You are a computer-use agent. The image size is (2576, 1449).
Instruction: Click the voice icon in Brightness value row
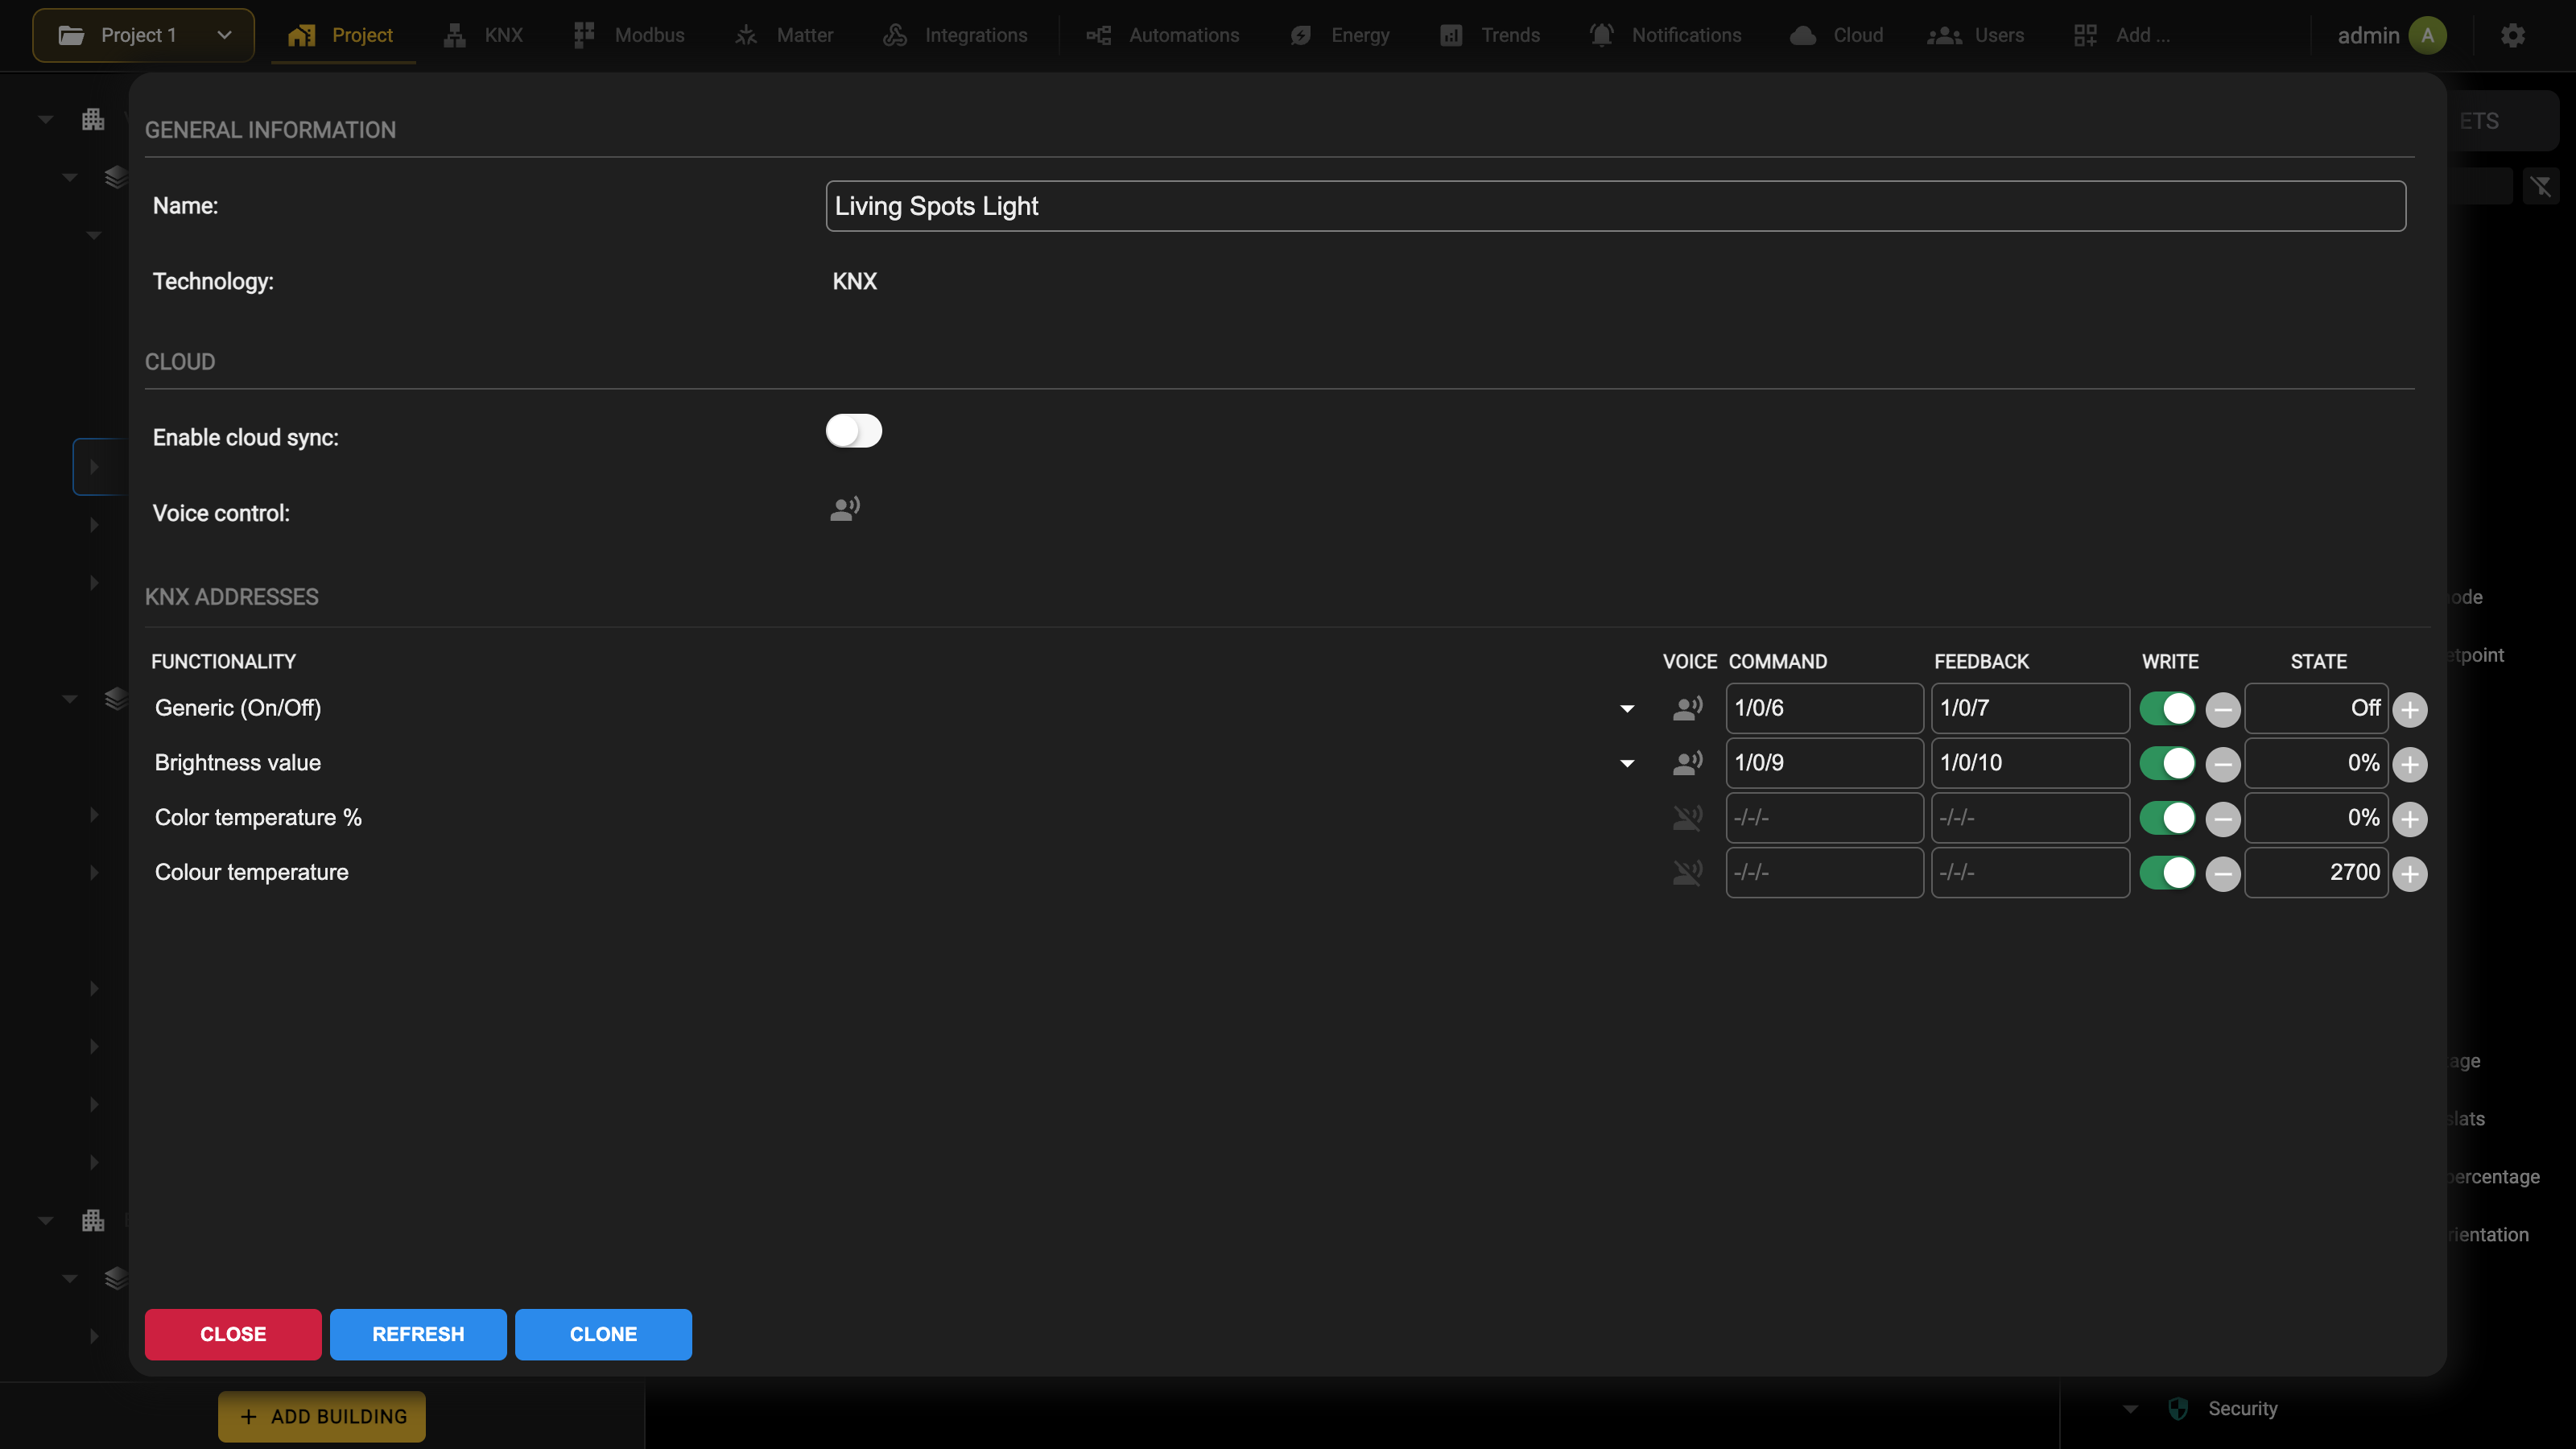[x=1687, y=763]
